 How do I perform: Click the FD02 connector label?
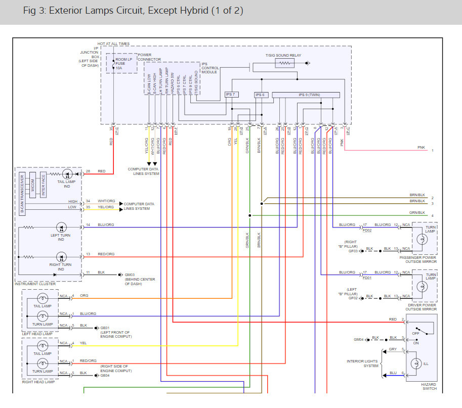(x=367, y=230)
